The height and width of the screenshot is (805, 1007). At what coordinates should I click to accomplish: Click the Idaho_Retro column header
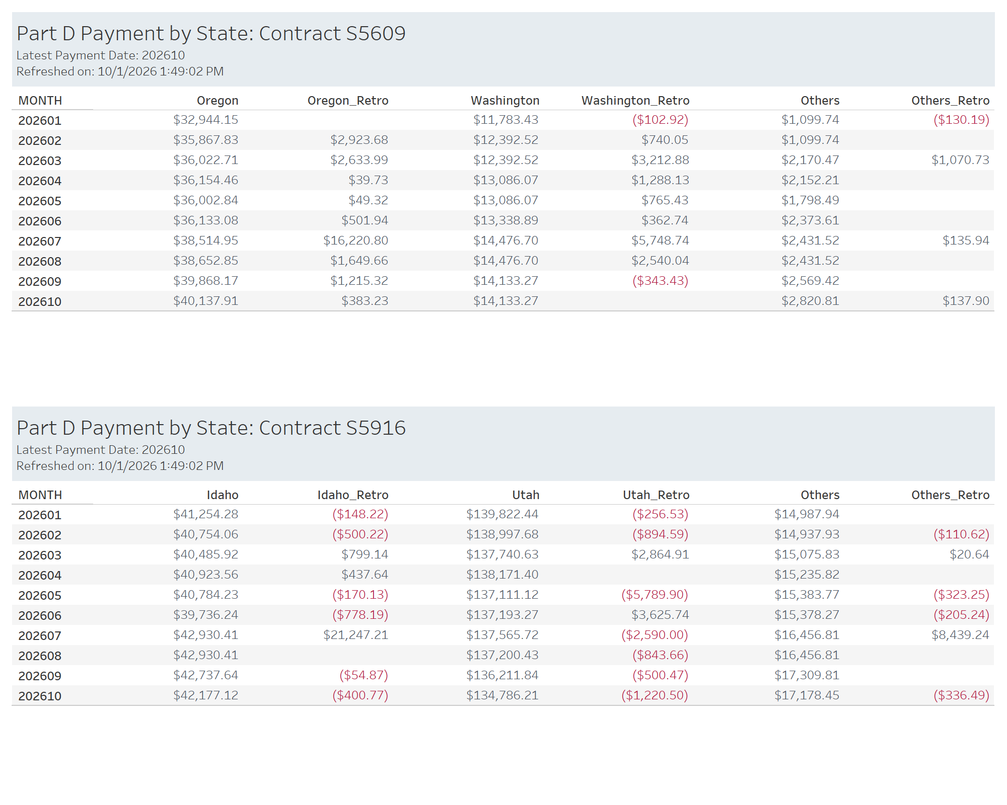coord(353,495)
